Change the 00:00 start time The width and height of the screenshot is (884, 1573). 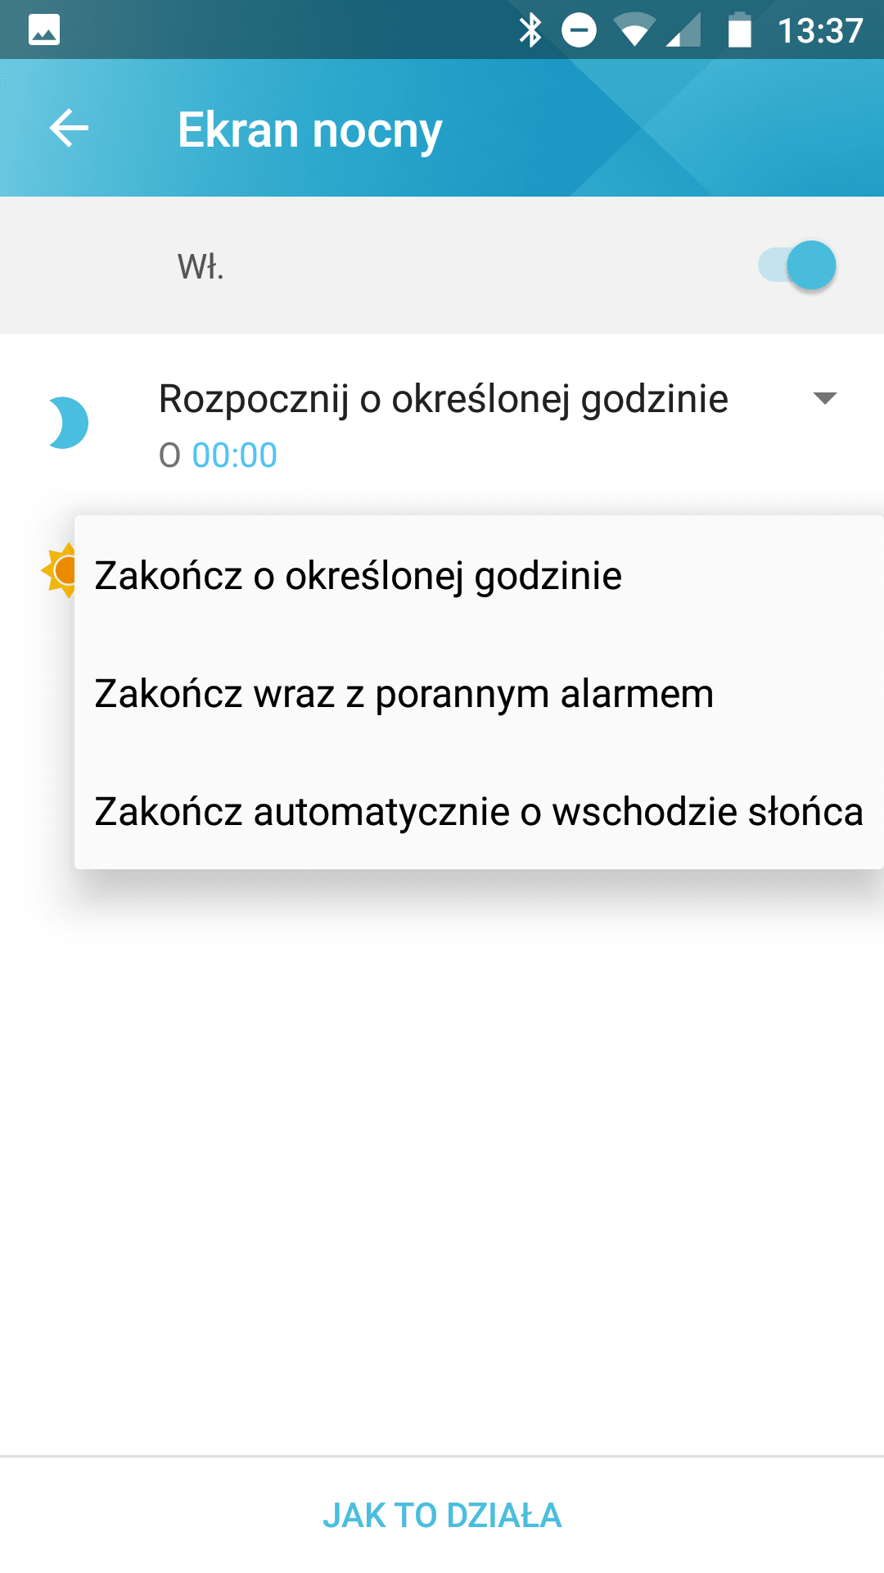pyautogui.click(x=234, y=456)
